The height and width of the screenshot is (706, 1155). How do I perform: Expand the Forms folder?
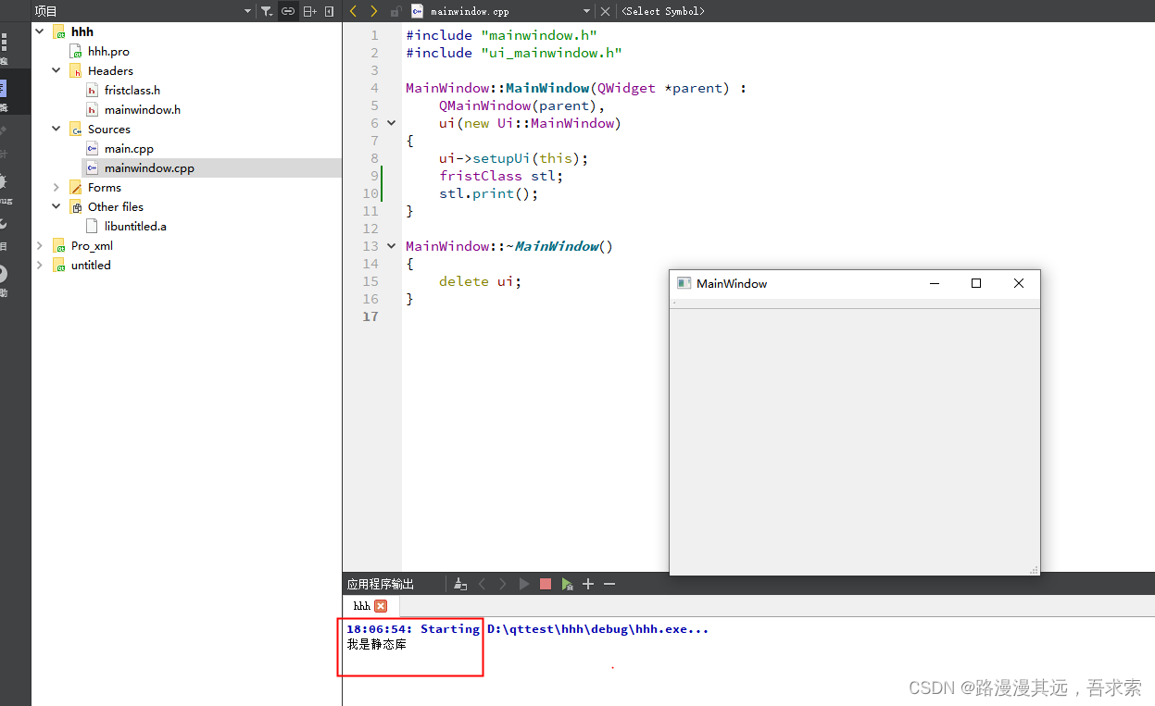[56, 187]
